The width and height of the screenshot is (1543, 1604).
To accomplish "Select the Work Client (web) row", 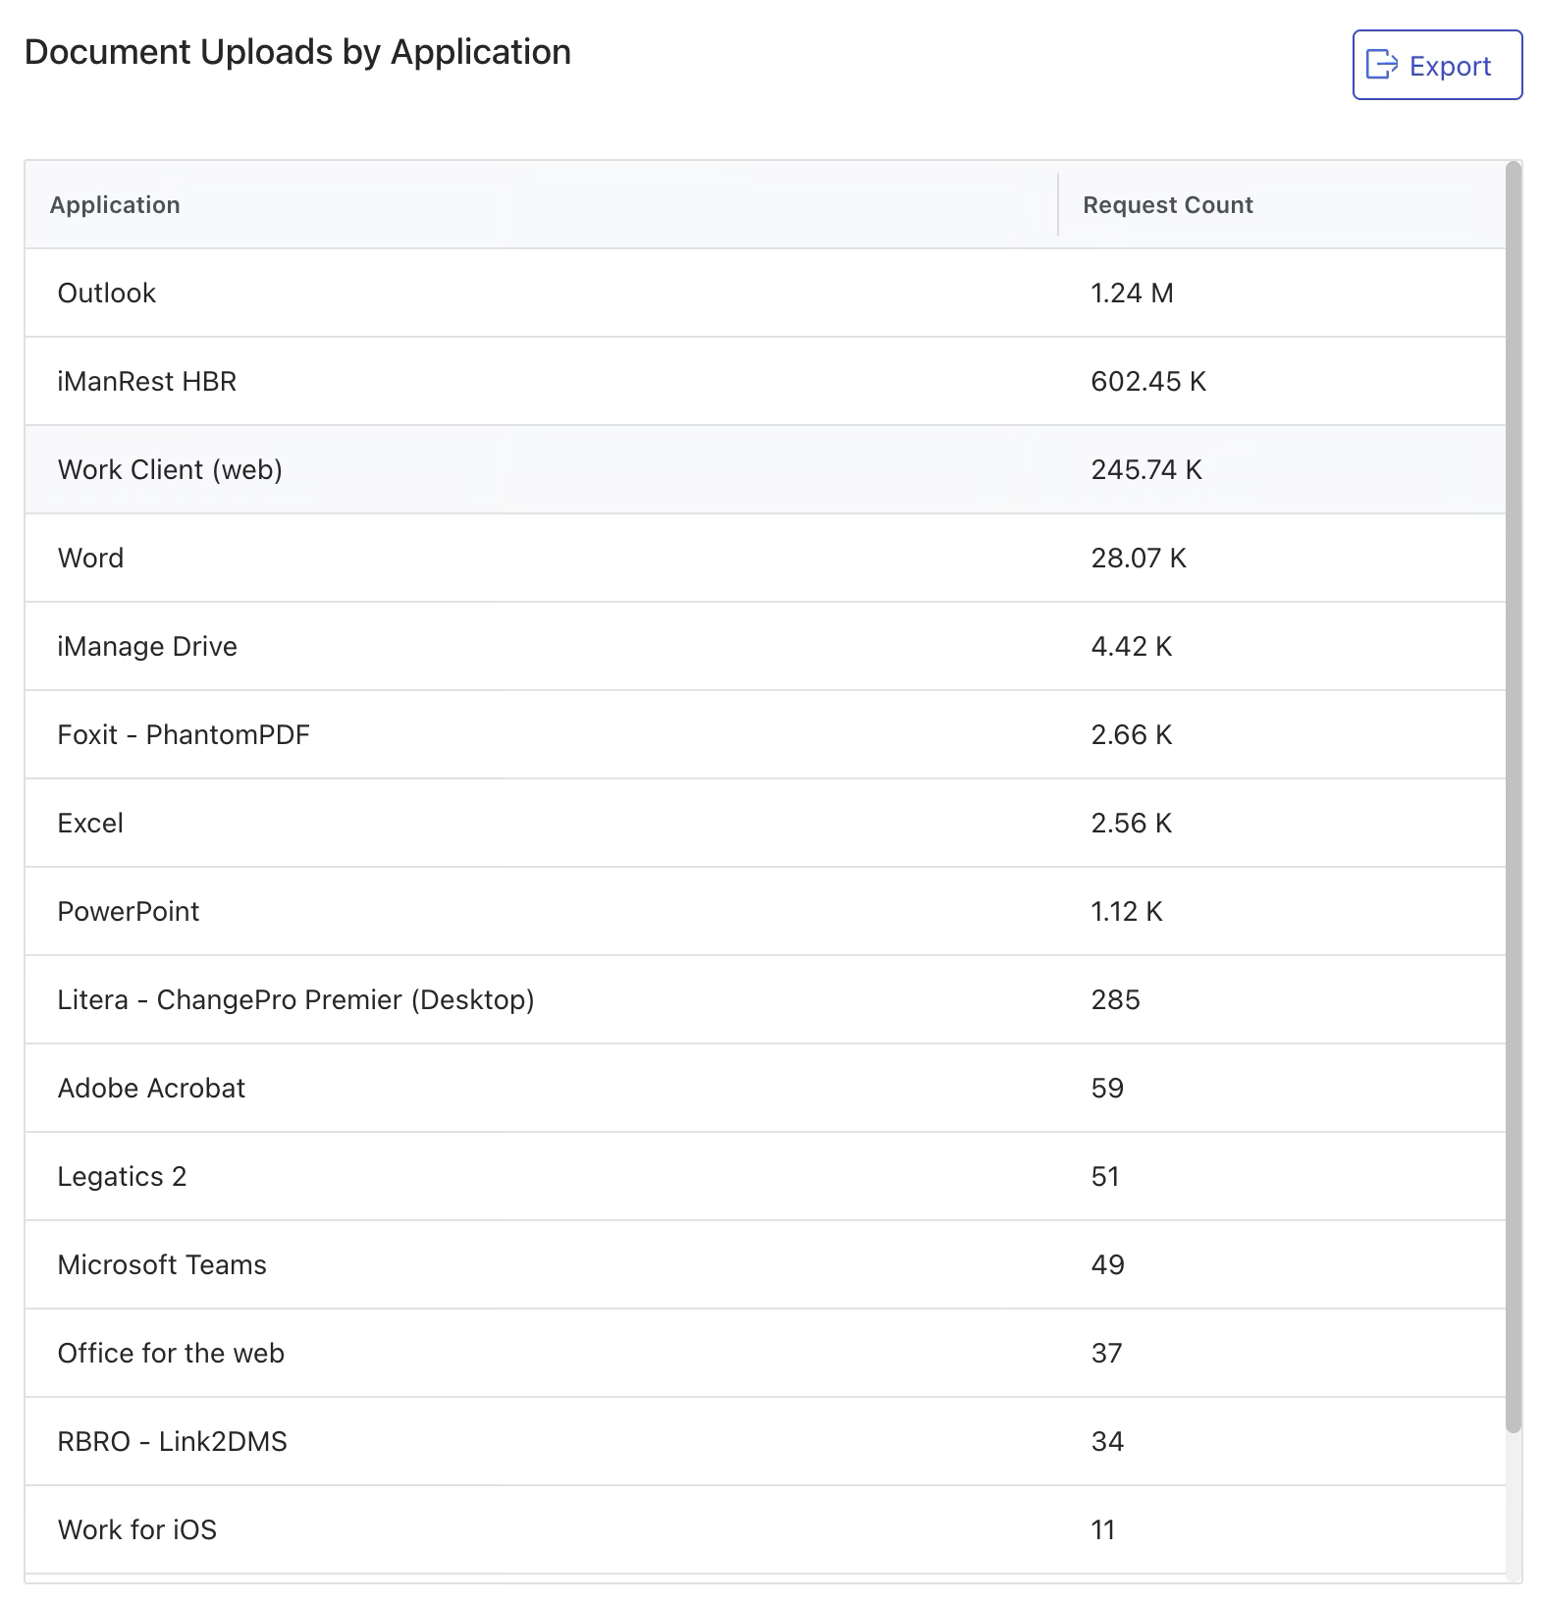I will (766, 469).
